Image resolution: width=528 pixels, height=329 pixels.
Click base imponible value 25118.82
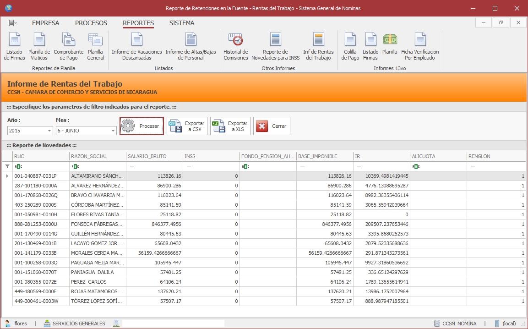tap(325, 214)
